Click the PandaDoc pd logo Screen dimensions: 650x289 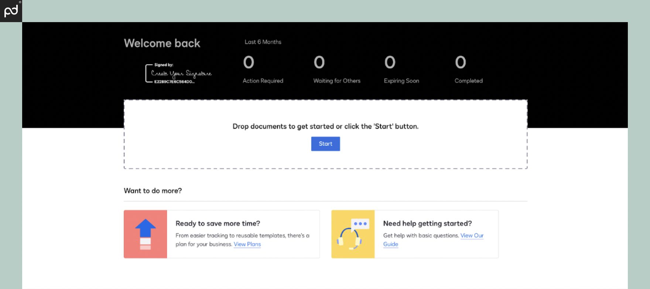click(11, 11)
